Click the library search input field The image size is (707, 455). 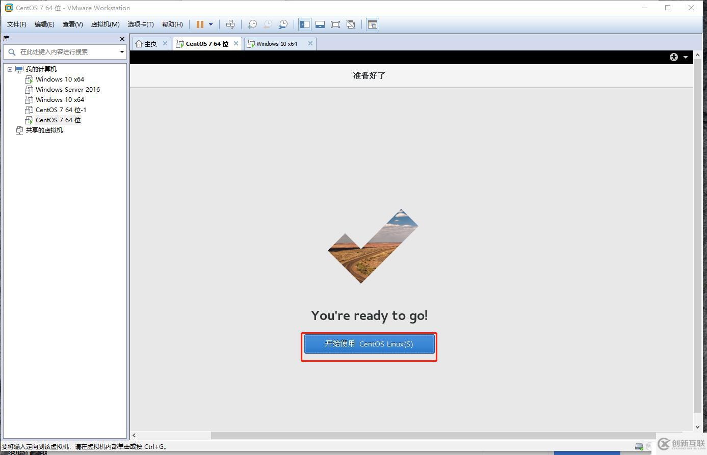pyautogui.click(x=65, y=52)
